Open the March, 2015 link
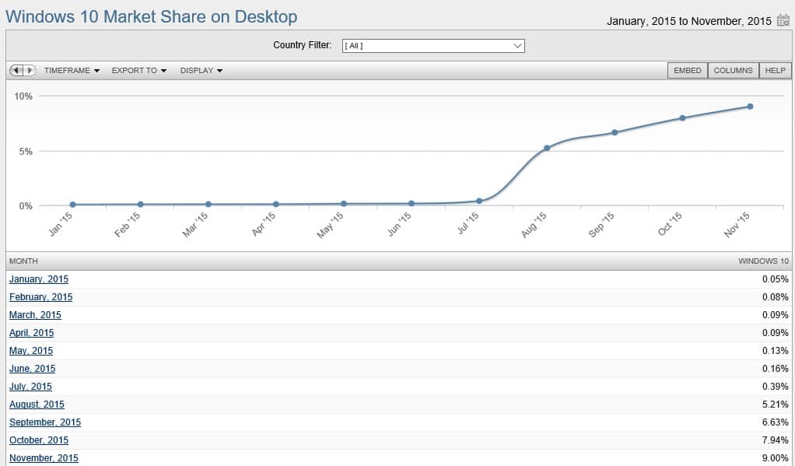Viewport: 795px width, 466px height. click(x=35, y=315)
